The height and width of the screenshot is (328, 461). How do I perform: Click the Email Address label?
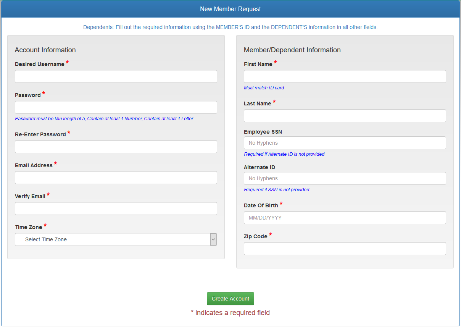tap(34, 165)
